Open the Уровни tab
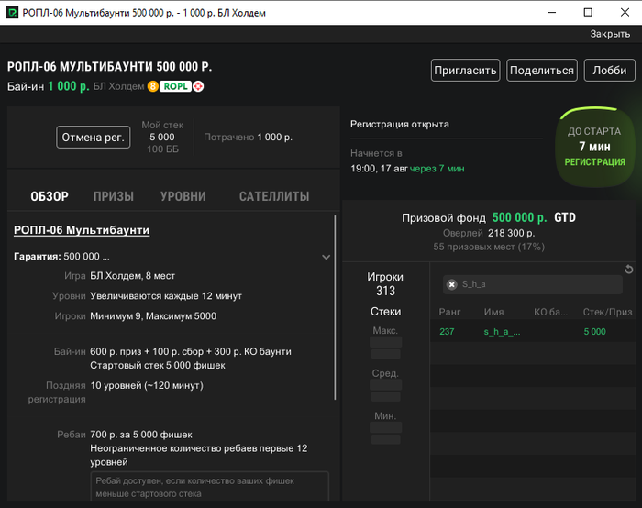The image size is (642, 508). pyautogui.click(x=183, y=196)
